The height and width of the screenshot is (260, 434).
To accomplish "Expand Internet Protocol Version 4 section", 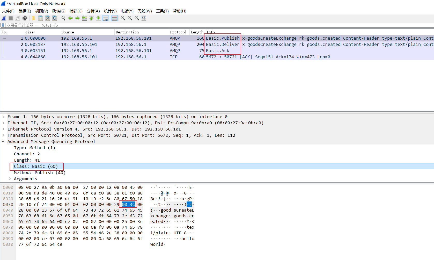I will pyautogui.click(x=3, y=129).
